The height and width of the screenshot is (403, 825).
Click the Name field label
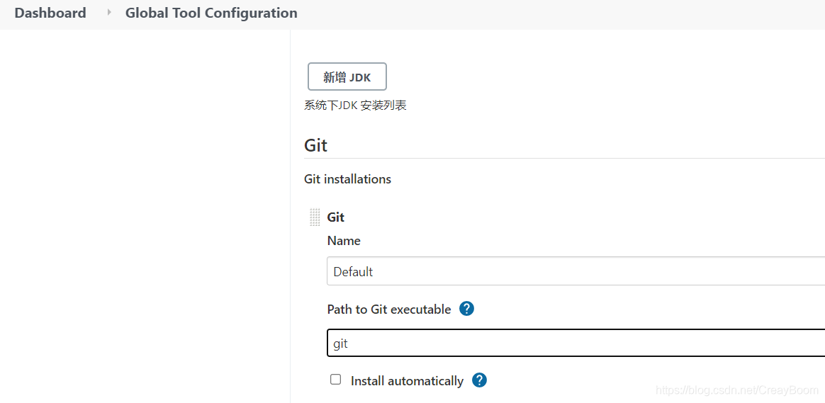coord(344,241)
